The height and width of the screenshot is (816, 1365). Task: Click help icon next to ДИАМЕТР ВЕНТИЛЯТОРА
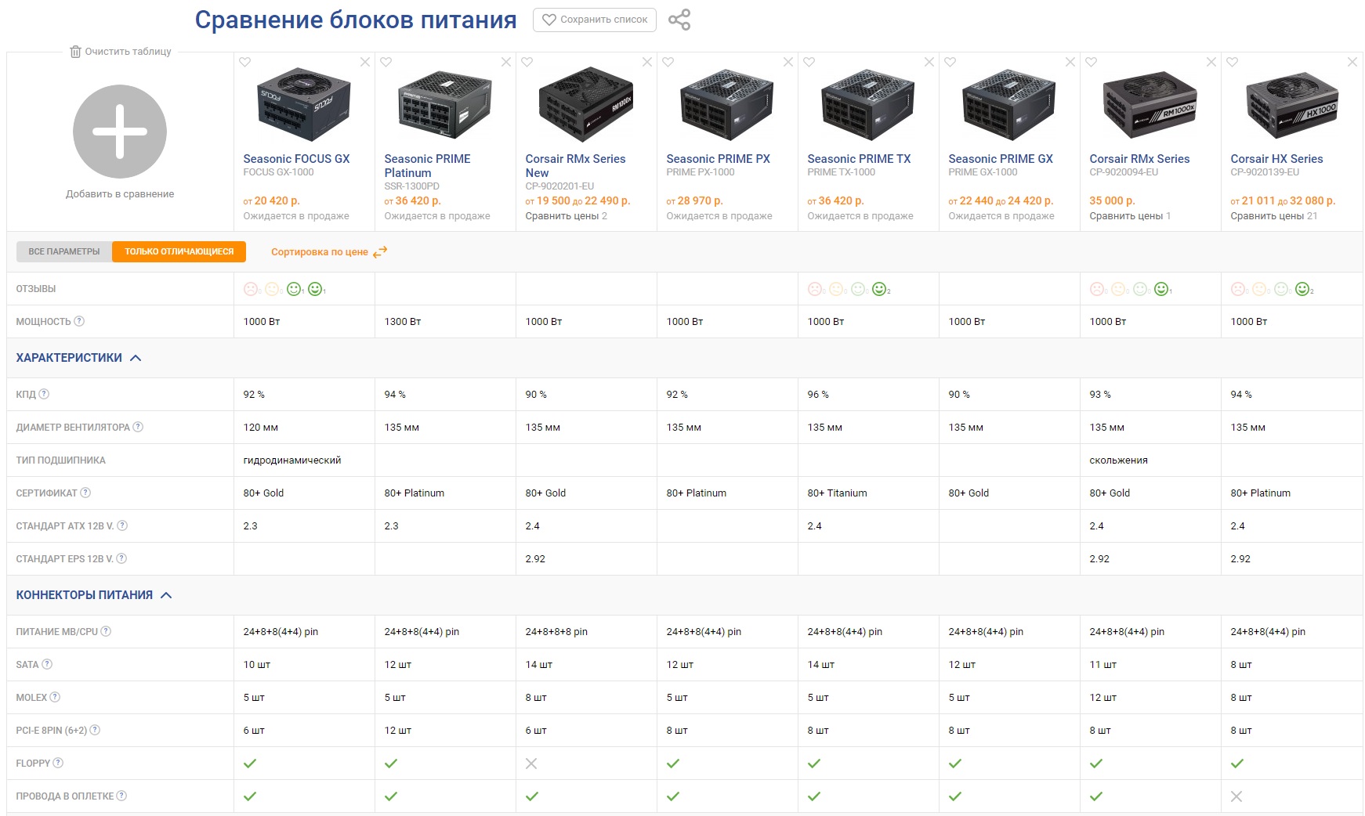pos(138,427)
